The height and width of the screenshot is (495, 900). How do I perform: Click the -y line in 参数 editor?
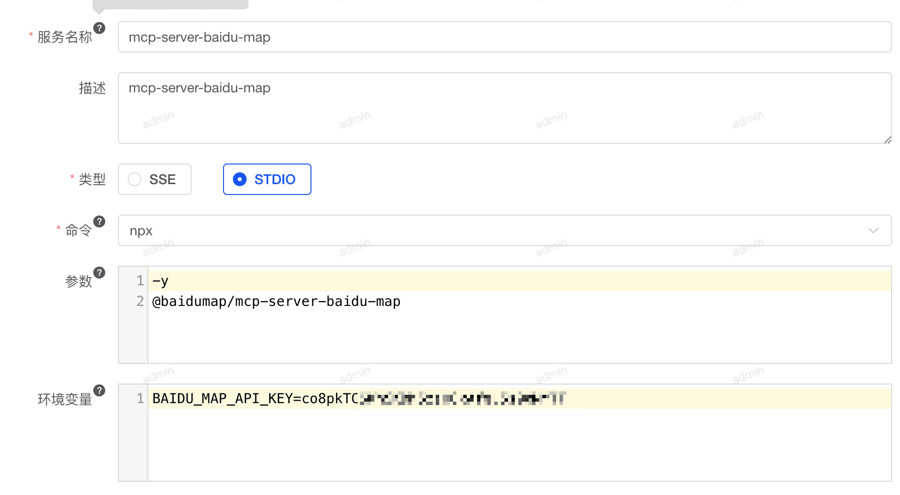tap(519, 281)
